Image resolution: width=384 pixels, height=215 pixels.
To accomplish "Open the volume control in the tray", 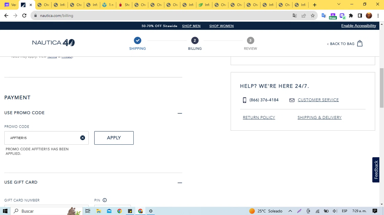I will click(x=335, y=211).
